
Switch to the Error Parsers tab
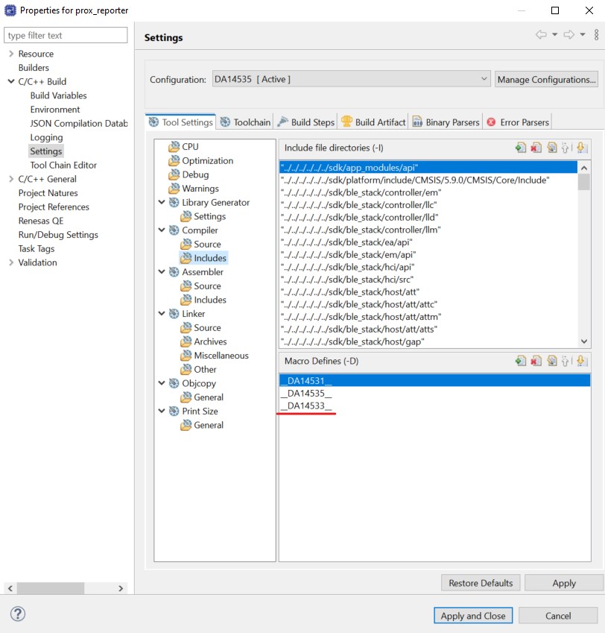518,122
